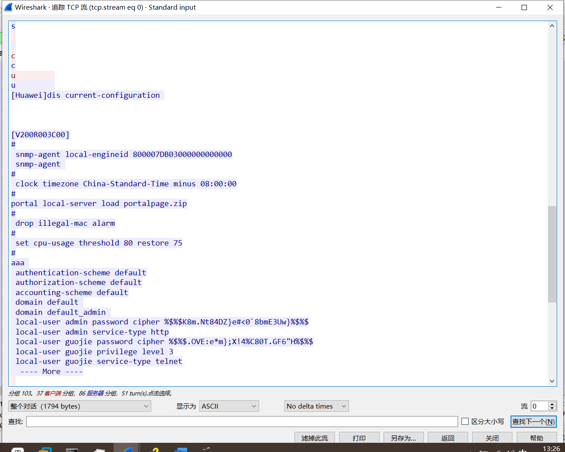565x452 pixels.
Task: Click the '---- More ----' line
Action: point(51,371)
